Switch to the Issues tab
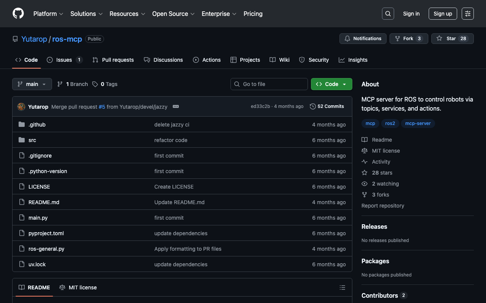The image size is (486, 303). (64, 60)
